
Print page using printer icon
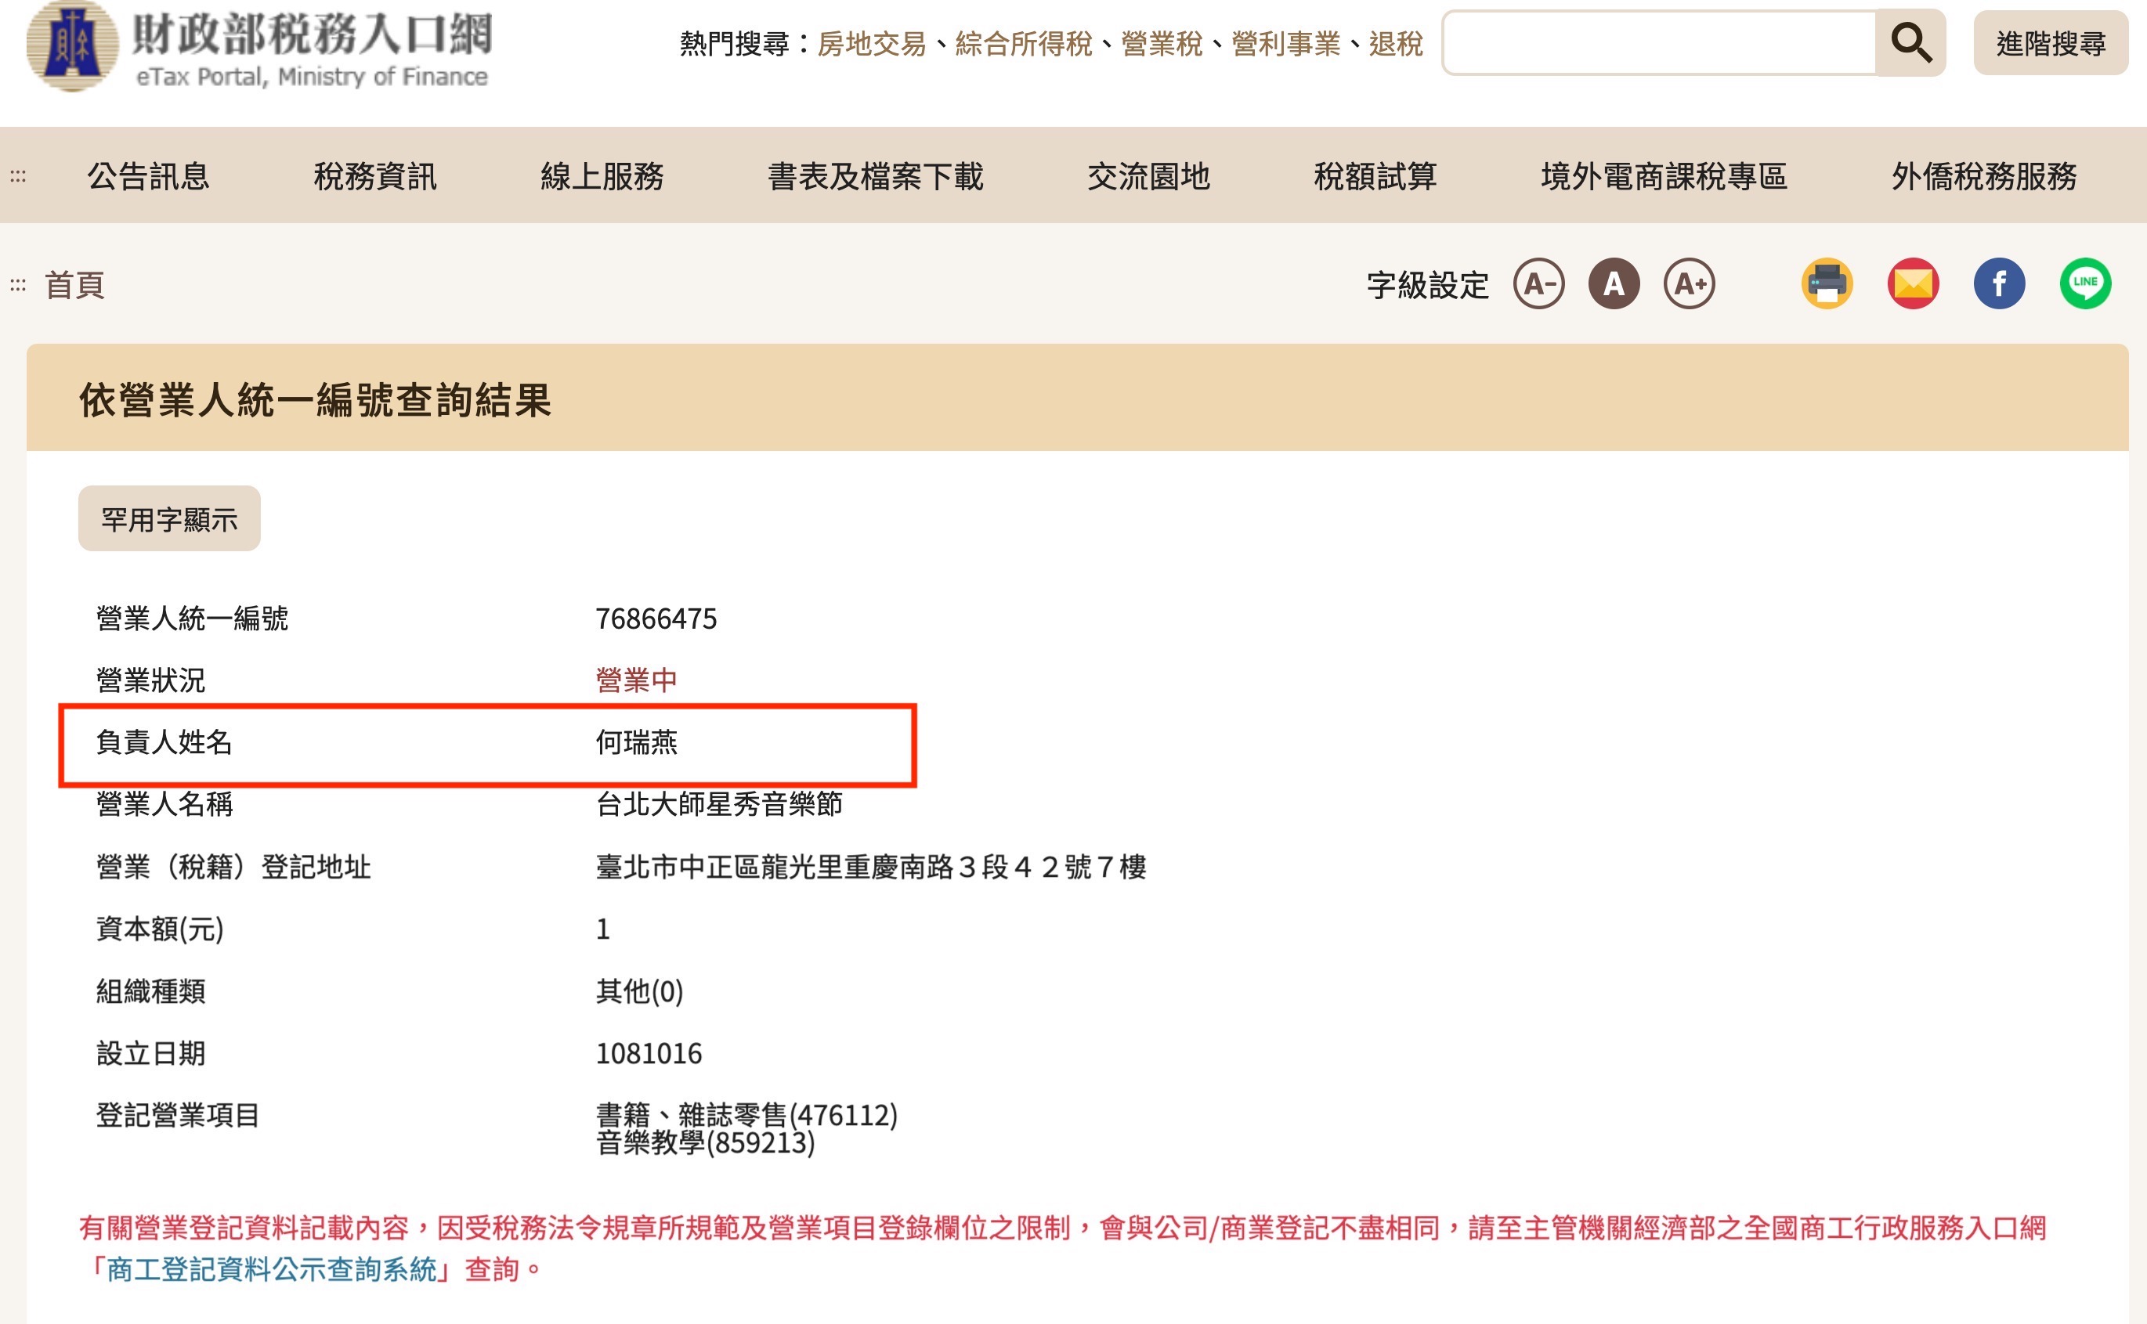(1827, 283)
